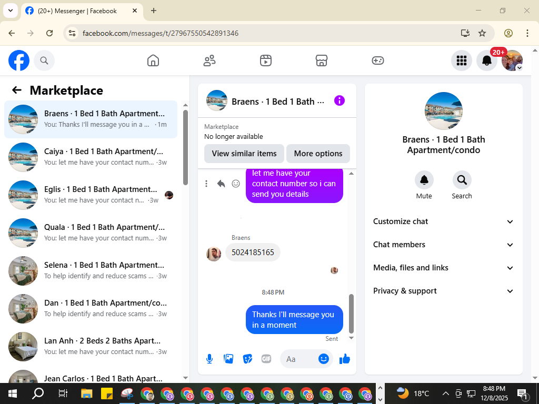Open the Chrome profile icon
539x404 pixels.
508,33
